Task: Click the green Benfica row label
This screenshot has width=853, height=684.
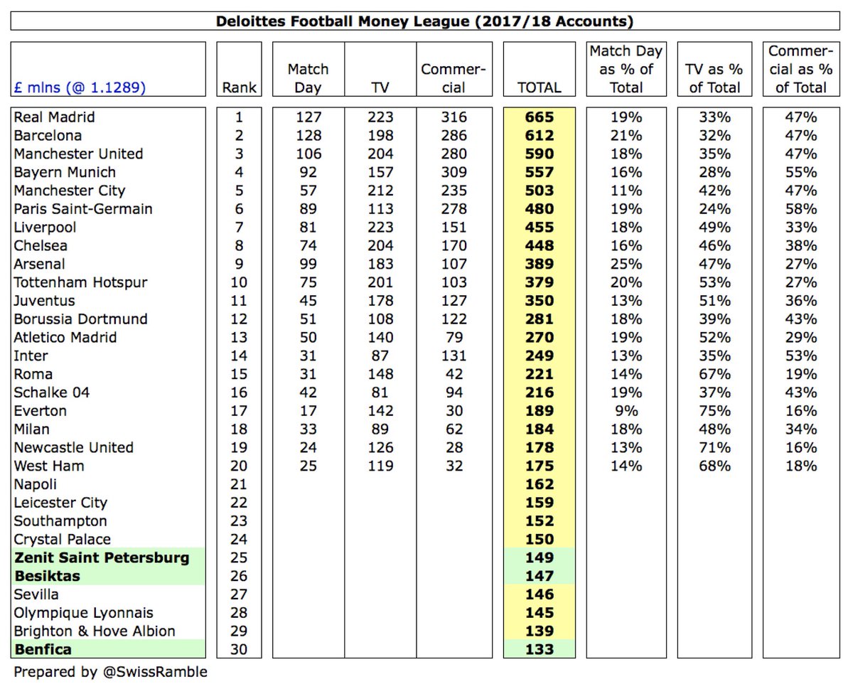Action: coord(109,649)
